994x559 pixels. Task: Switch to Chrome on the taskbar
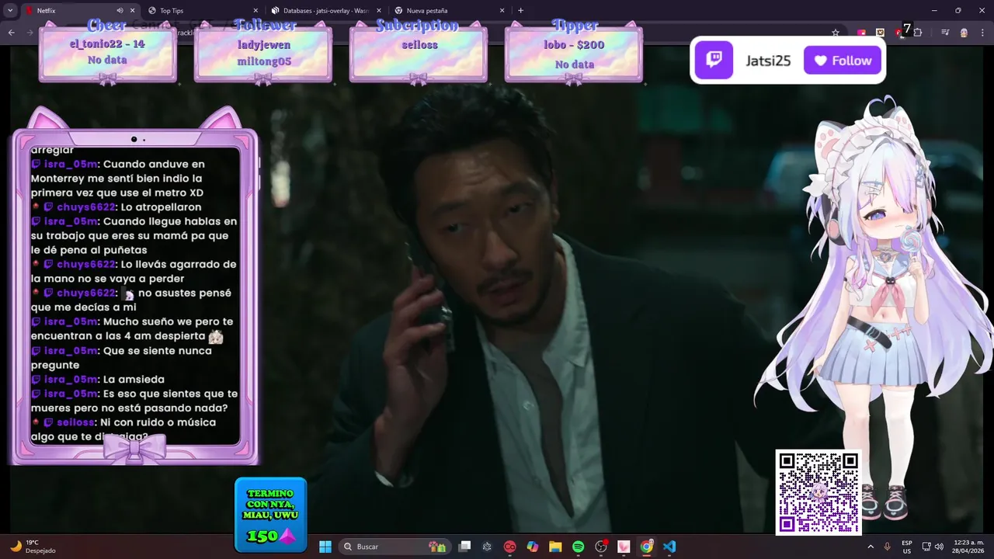tap(646, 547)
